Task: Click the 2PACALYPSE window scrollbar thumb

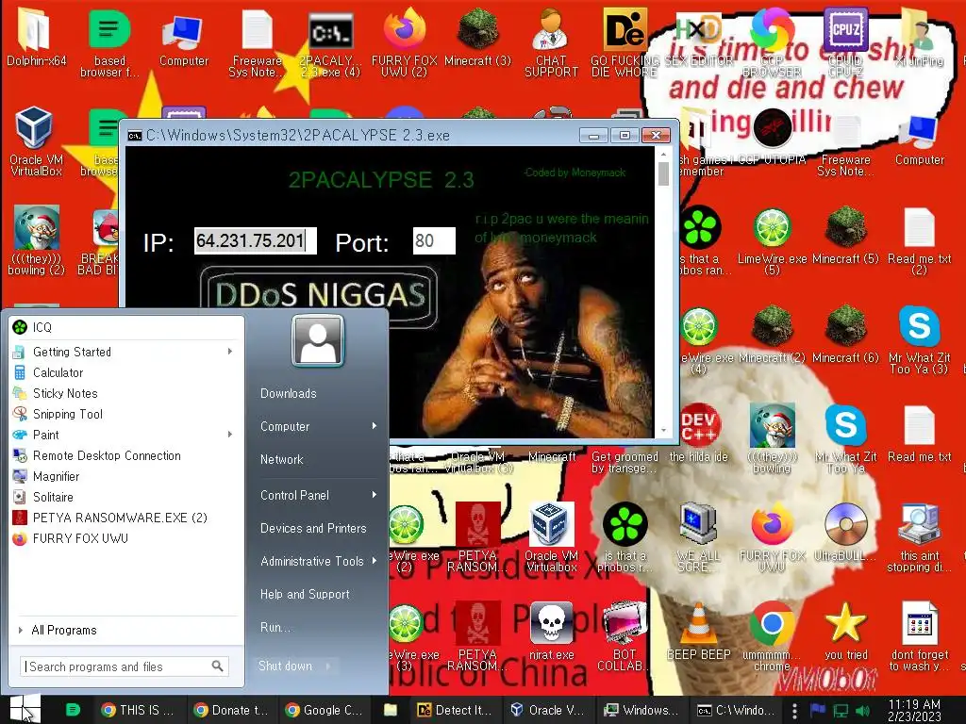Action: 663,173
